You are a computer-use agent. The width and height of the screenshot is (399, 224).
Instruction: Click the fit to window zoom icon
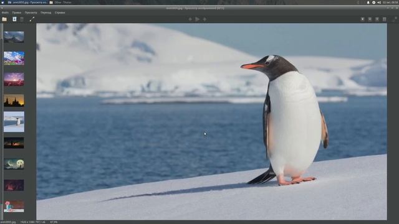pyautogui.click(x=377, y=19)
